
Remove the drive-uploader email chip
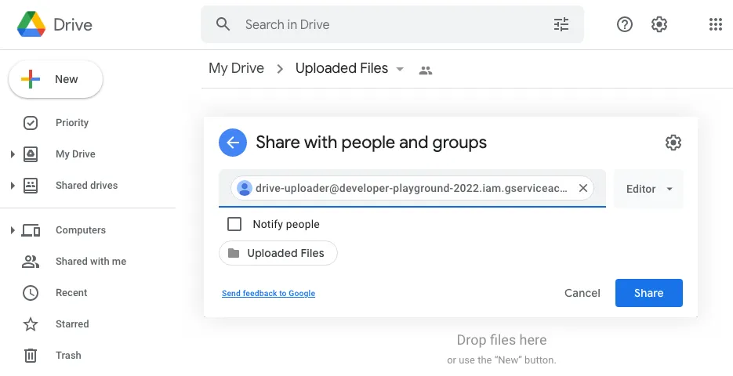(x=583, y=188)
